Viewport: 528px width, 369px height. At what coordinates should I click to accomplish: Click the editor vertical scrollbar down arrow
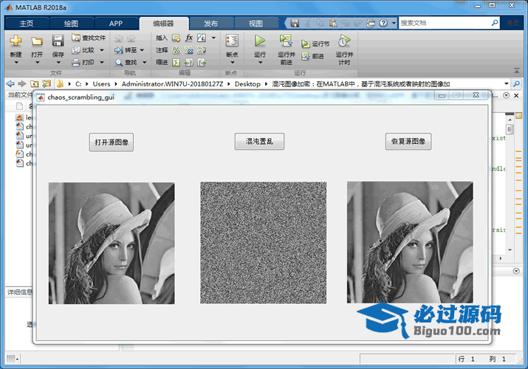tap(510, 250)
